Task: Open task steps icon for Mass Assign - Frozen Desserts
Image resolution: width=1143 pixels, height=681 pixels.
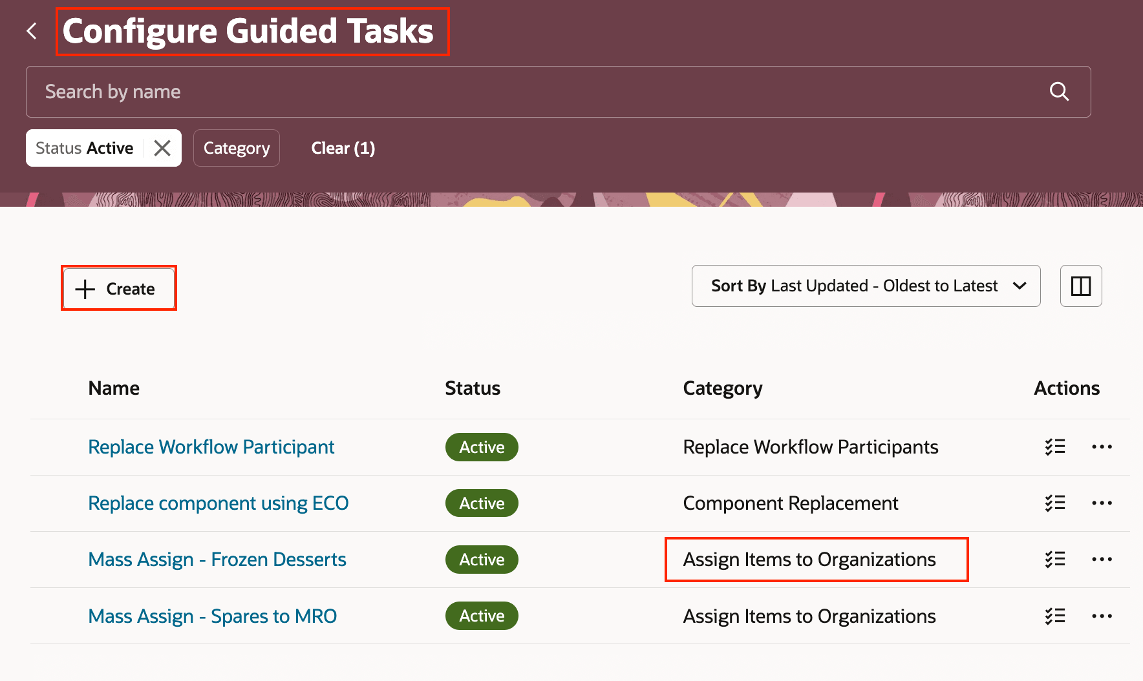Action: click(x=1055, y=560)
